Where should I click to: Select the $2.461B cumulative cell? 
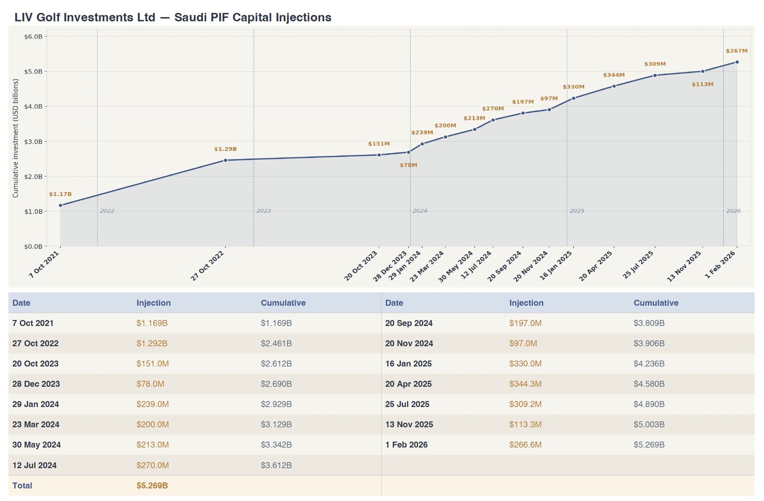[x=276, y=344]
